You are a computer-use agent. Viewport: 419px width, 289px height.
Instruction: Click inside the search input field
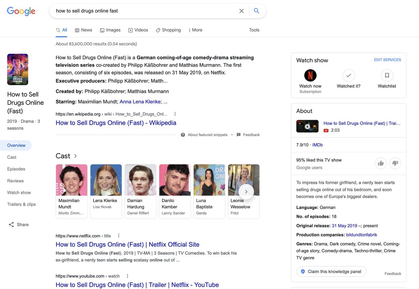tap(140, 11)
